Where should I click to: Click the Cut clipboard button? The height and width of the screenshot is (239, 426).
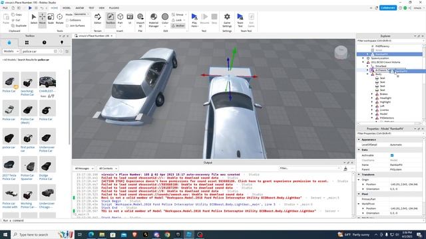click(x=16, y=20)
